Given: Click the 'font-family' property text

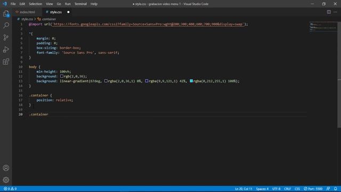Looking at the screenshot, I should (47, 53).
